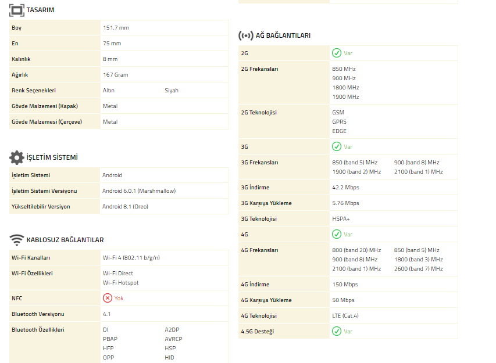Click the 42.2 Mbps download value
Image resolution: width=496 pixels, height=363 pixels.
click(x=346, y=188)
